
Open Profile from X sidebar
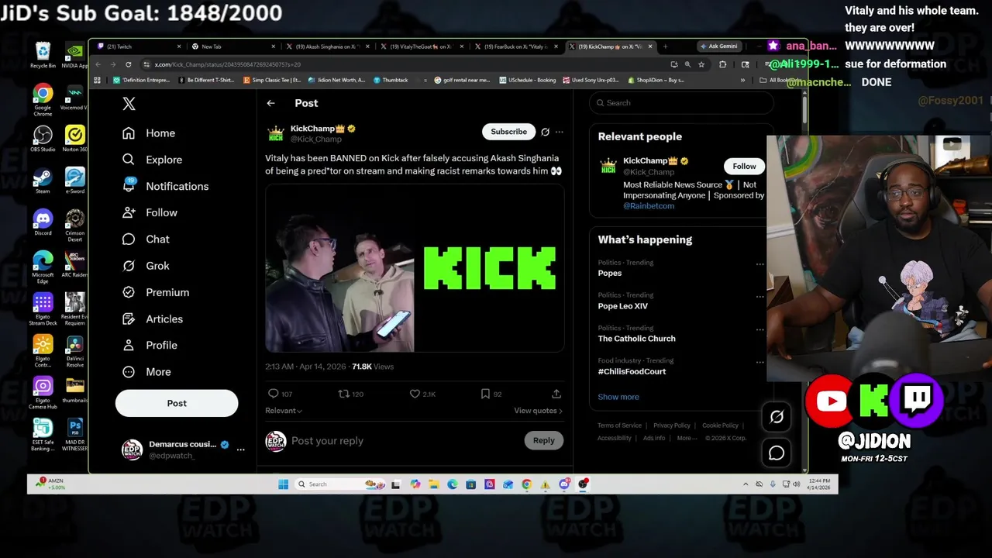point(150,345)
